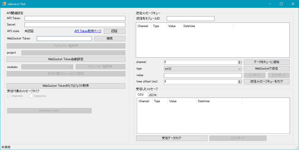Switch to the JSON tab

tap(152, 95)
